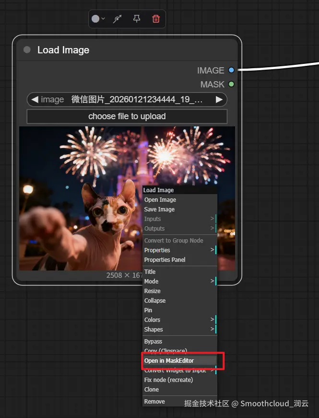The image size is (319, 418).
Task: Expand Convert Widget to Input submenu
Action: [180, 370]
